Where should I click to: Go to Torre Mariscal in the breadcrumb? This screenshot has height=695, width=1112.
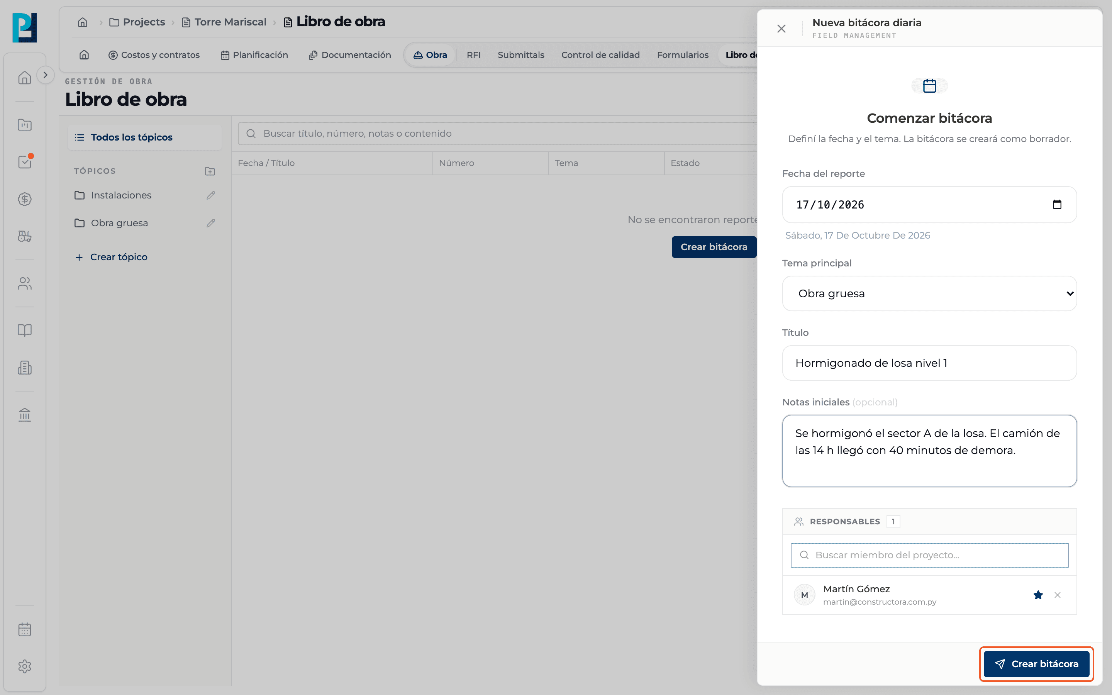click(x=224, y=22)
